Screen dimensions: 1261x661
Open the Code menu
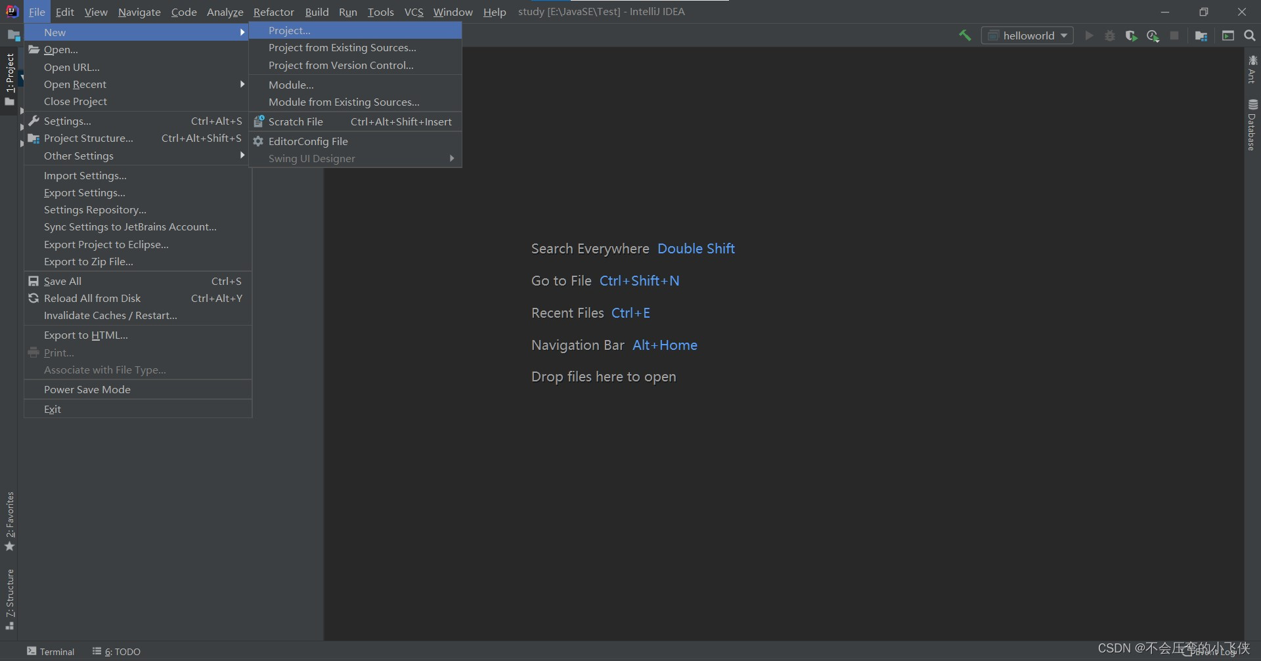tap(184, 12)
